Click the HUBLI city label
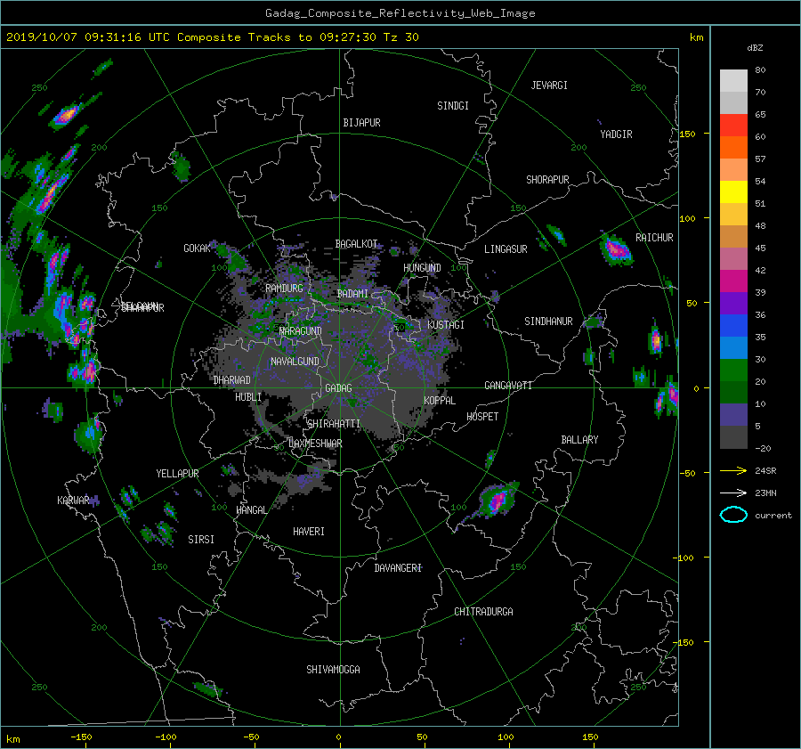This screenshot has height=749, width=801. pyautogui.click(x=248, y=397)
